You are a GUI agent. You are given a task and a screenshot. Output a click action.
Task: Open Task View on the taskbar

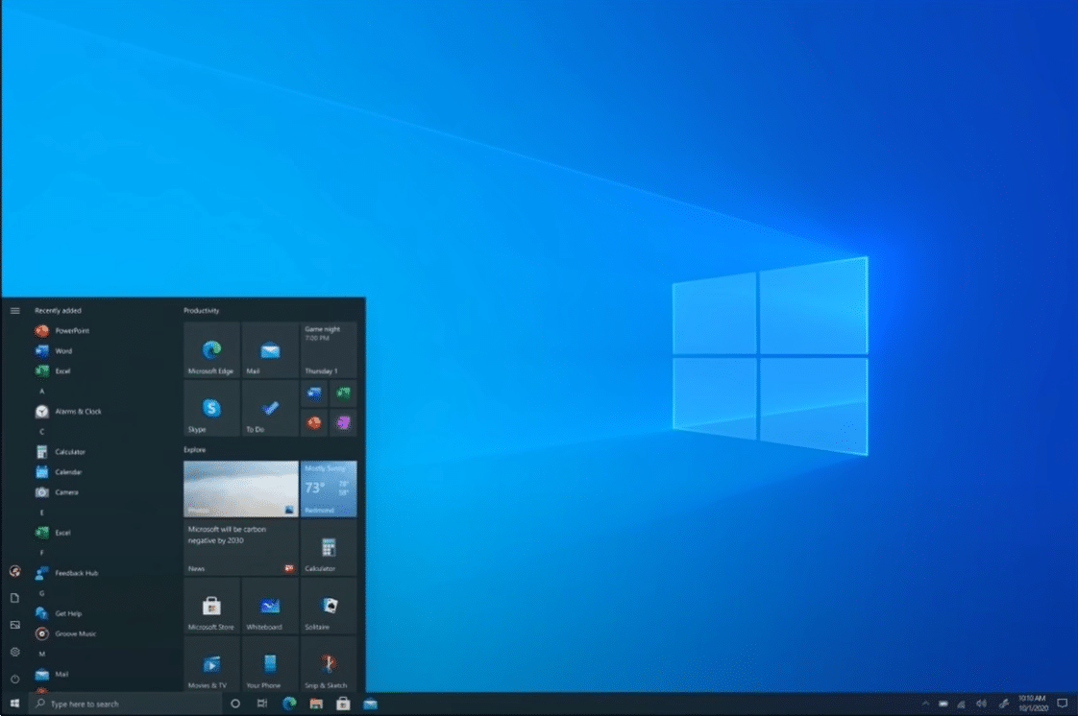pyautogui.click(x=262, y=704)
